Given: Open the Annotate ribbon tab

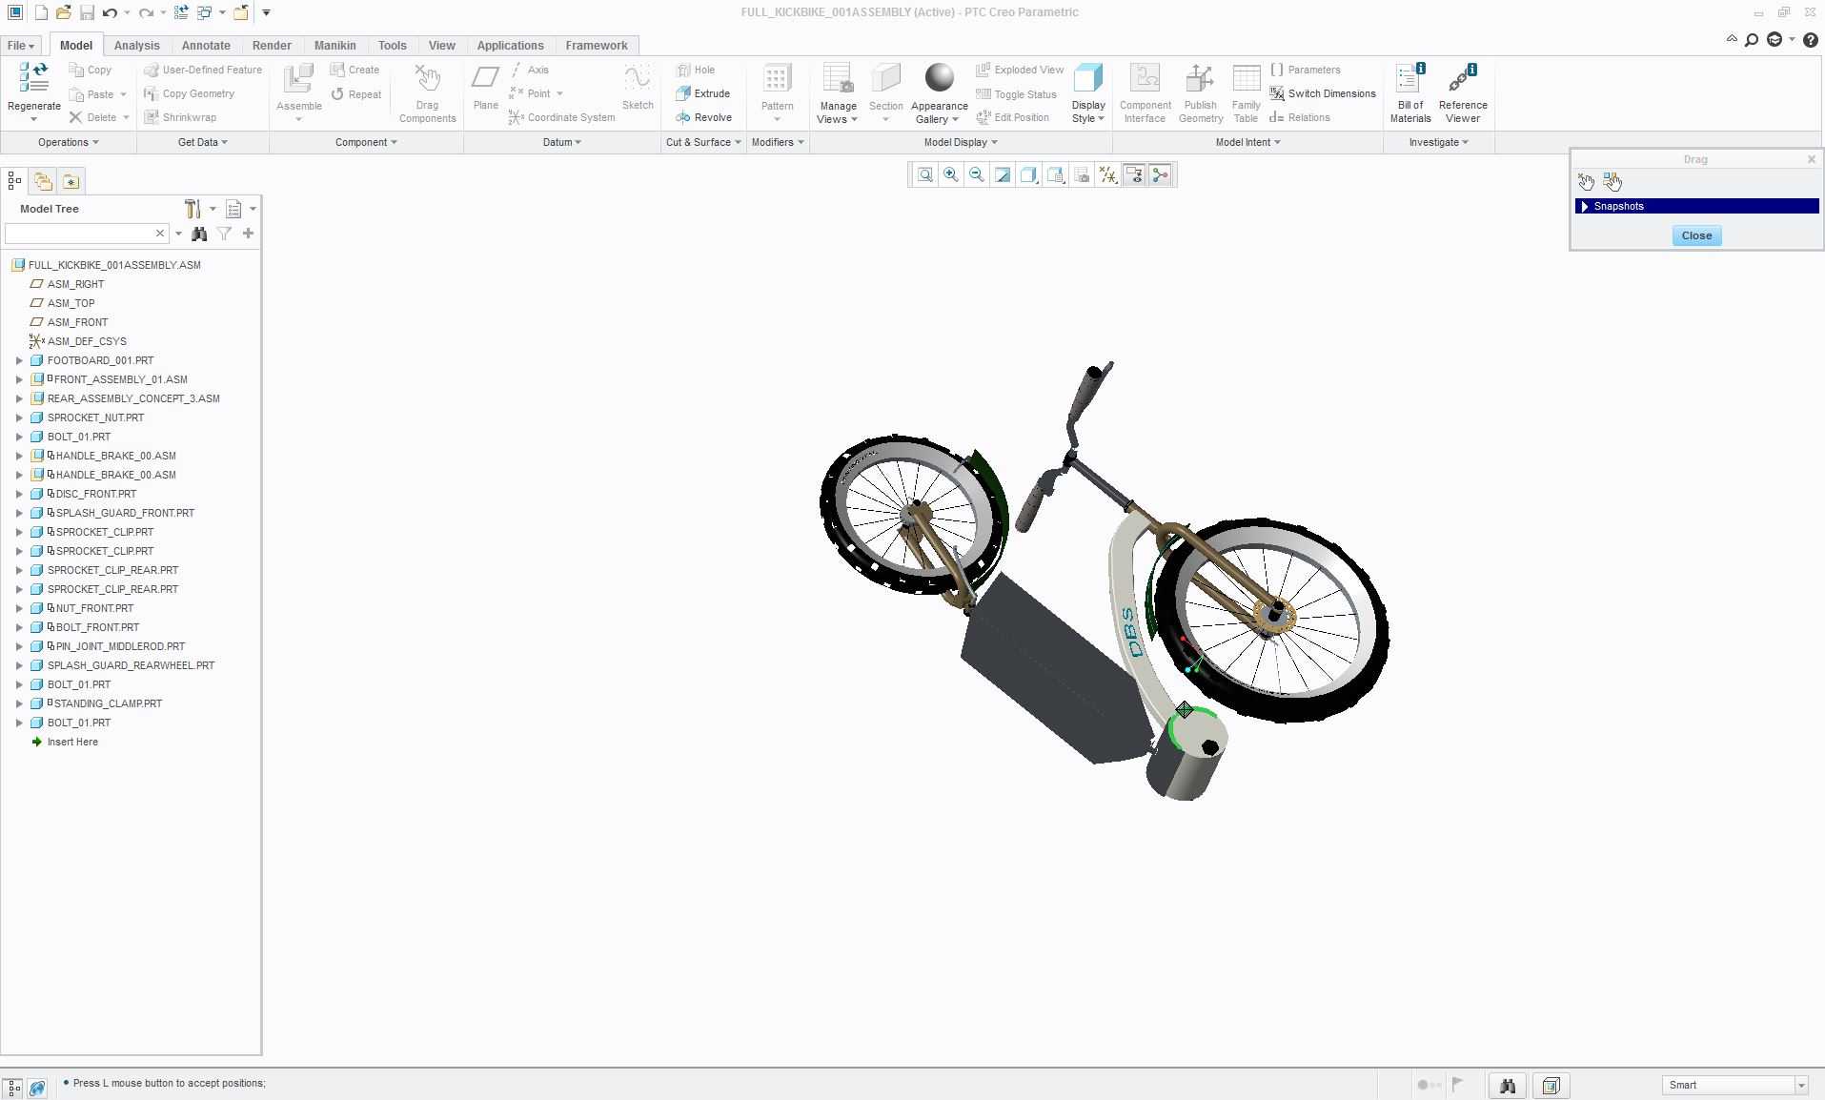Looking at the screenshot, I should pos(206,45).
